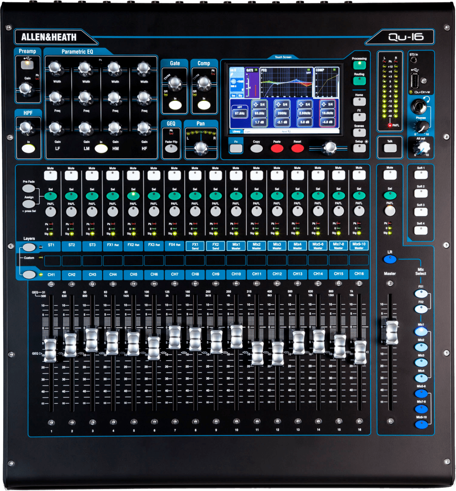Toggle the Comp In switch

(x=204, y=105)
